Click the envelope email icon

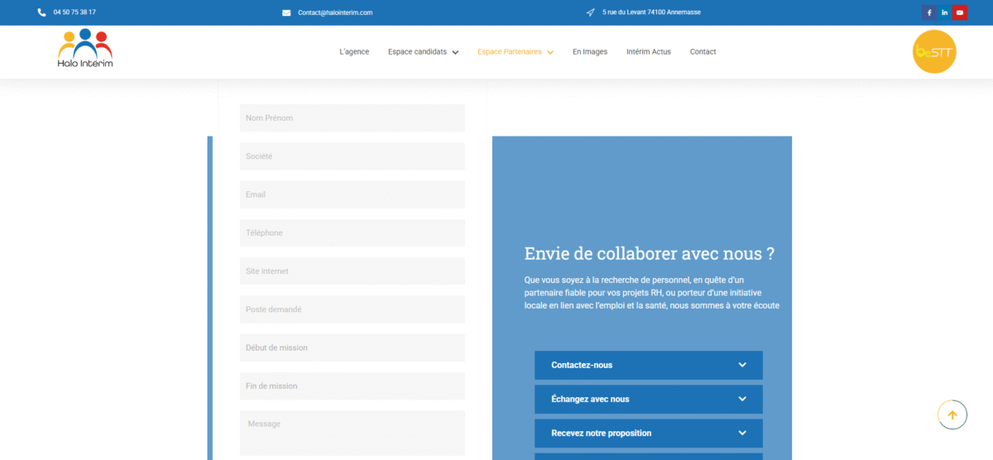click(x=286, y=12)
